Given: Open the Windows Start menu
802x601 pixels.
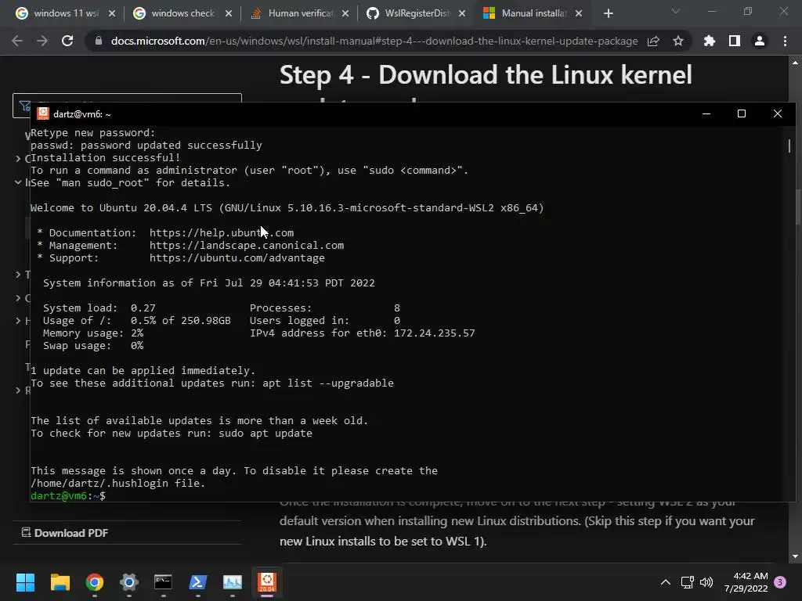Looking at the screenshot, I should pyautogui.click(x=25, y=582).
